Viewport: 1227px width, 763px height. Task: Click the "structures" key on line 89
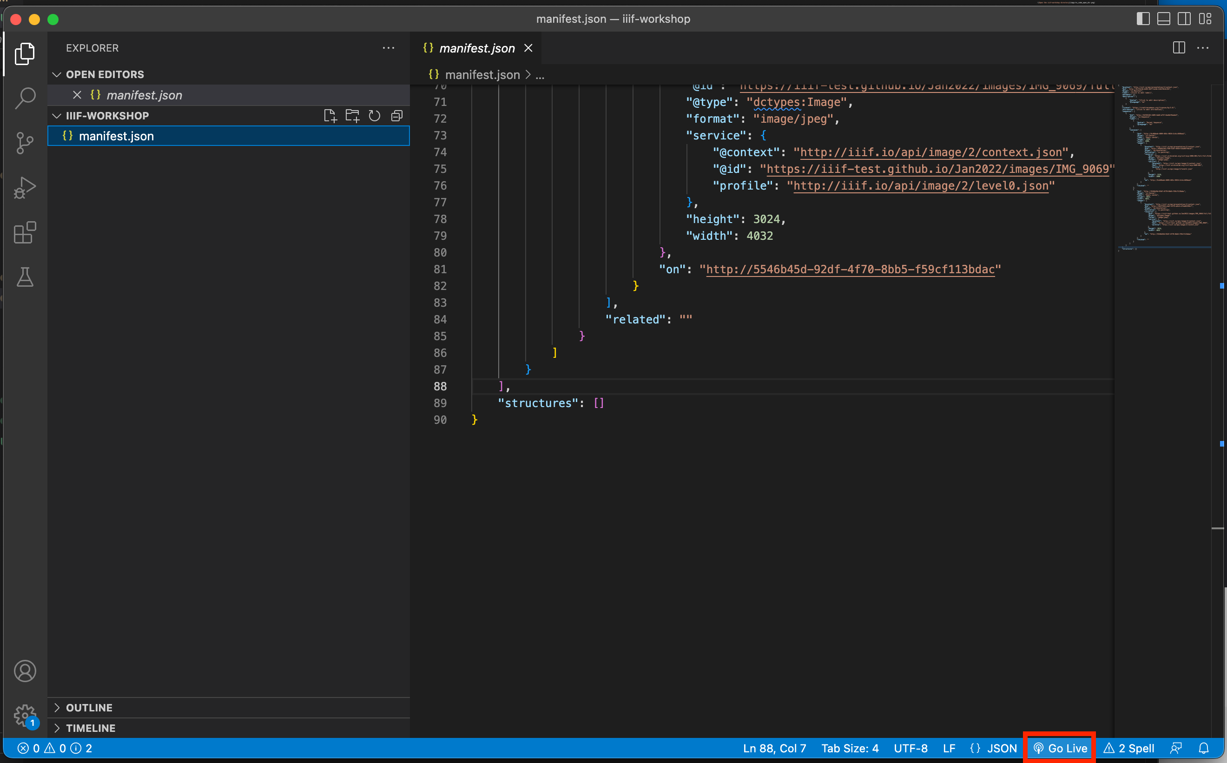coord(538,403)
